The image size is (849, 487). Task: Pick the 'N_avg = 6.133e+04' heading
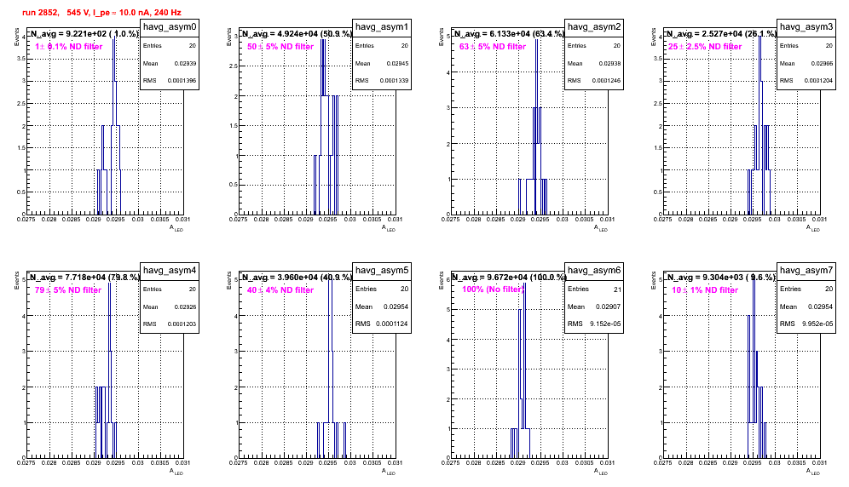(509, 33)
